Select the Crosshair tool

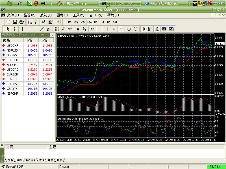[14, 29]
